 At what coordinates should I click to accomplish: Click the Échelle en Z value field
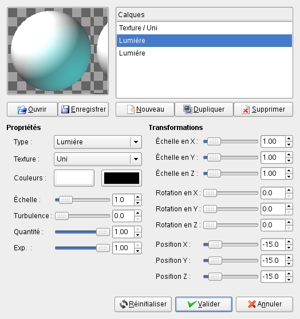(x=273, y=174)
